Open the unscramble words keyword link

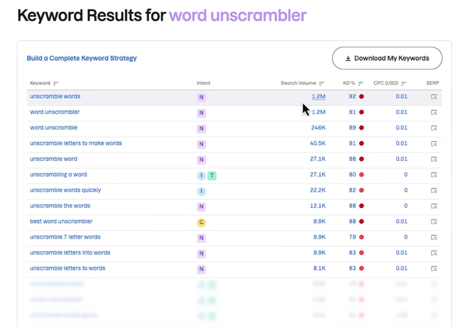(55, 96)
